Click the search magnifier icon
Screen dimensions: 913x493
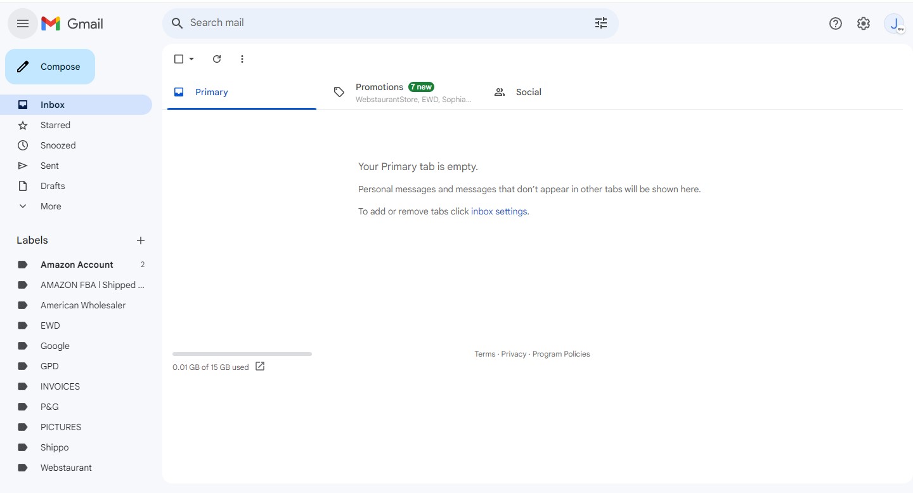(x=178, y=23)
